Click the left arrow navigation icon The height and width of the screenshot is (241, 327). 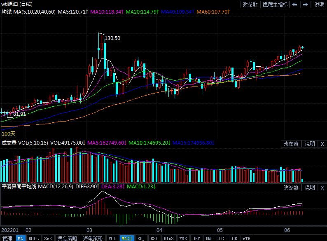click(295, 5)
